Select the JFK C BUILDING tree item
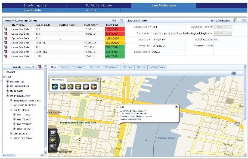This screenshot has height=159, width=248. click(x=23, y=138)
